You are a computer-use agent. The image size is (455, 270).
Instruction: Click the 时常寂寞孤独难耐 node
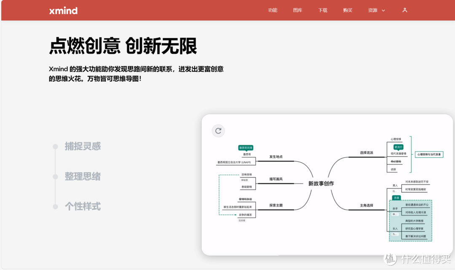pos(415,190)
